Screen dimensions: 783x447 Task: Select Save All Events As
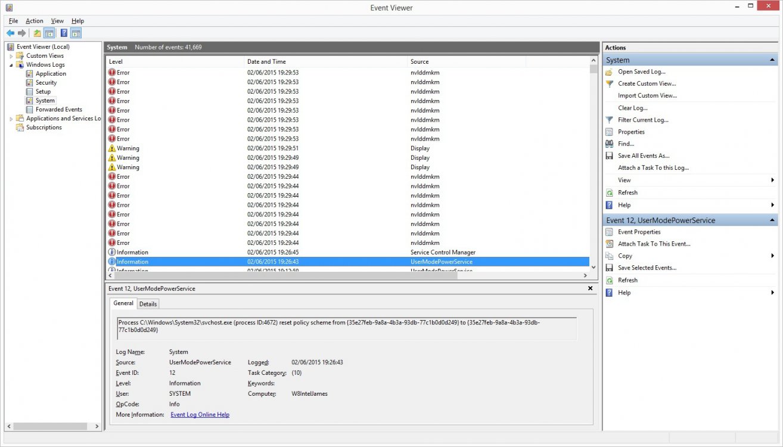(644, 155)
